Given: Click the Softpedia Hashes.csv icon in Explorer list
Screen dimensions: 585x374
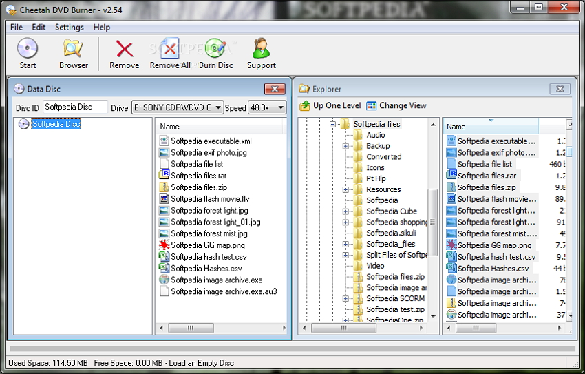Looking at the screenshot, I should 451,268.
